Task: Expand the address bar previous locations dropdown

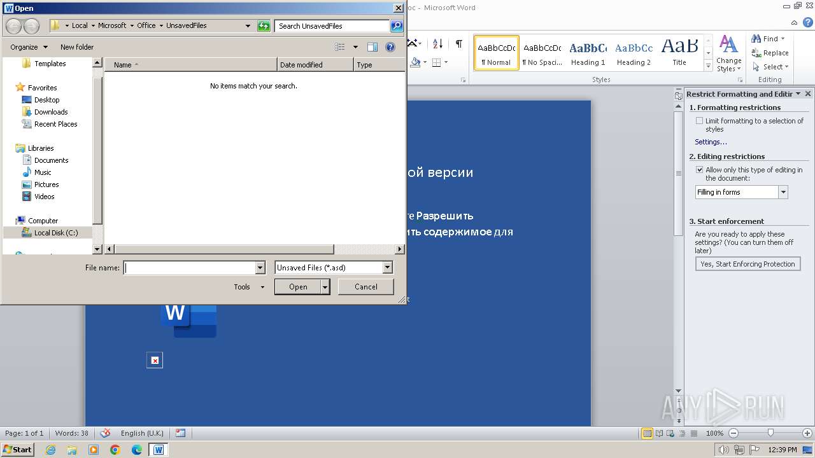Action: pos(248,26)
